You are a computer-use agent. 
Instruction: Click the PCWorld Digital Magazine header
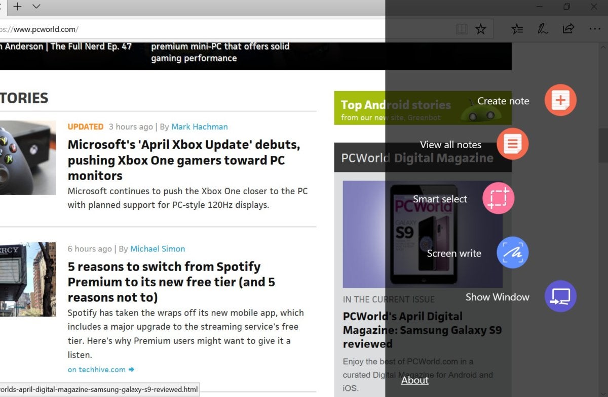(x=423, y=158)
